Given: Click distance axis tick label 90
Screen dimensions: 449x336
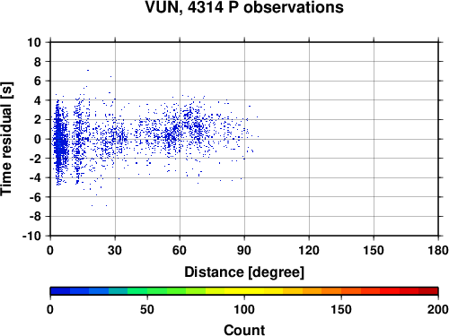Looking at the screenshot, I should tap(244, 250).
